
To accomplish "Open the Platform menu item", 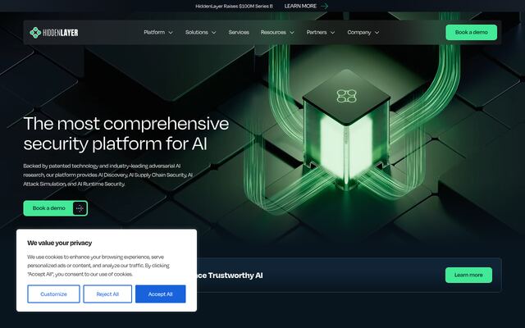I will pos(154,32).
